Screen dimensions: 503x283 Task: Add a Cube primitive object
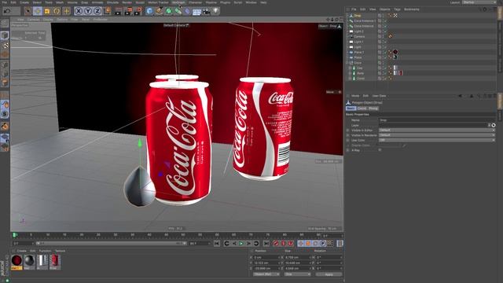pyautogui.click(x=149, y=11)
